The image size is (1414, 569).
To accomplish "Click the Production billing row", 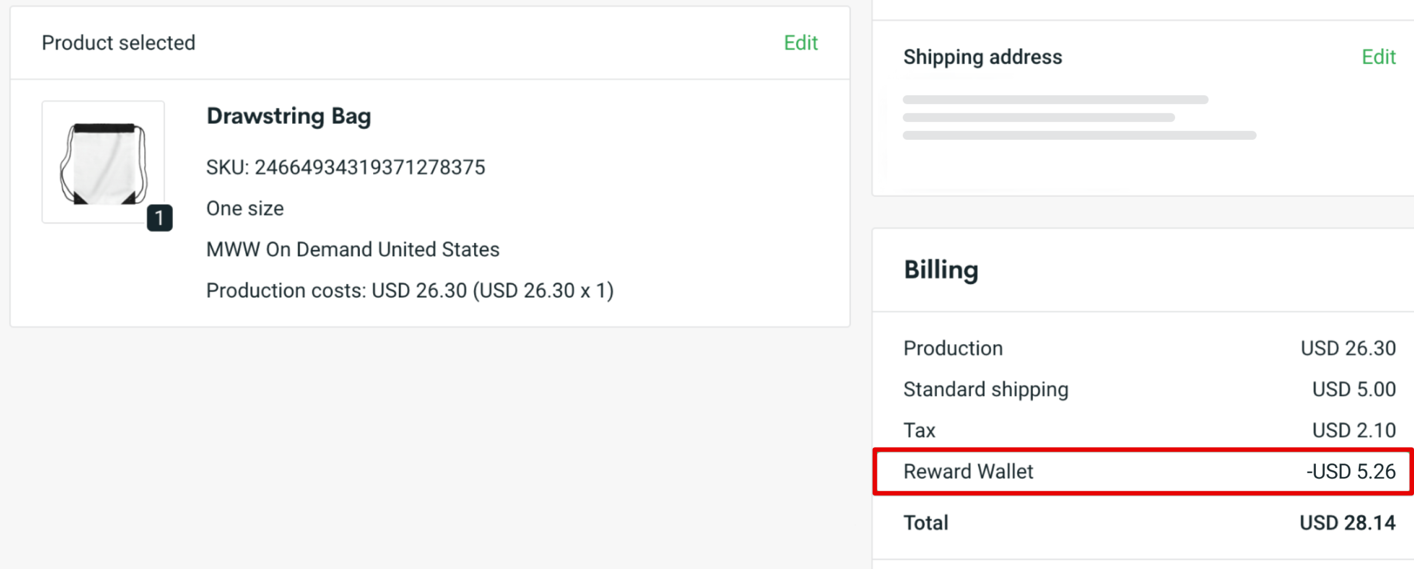I will [1150, 348].
